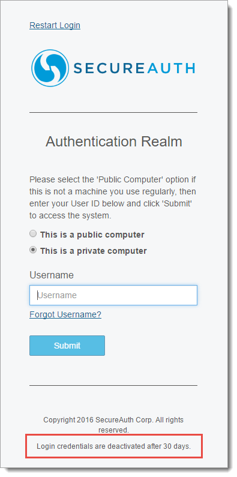This screenshot has height=477, width=237.
Task: Select the light blue AUTH lettering
Action: 171,68
